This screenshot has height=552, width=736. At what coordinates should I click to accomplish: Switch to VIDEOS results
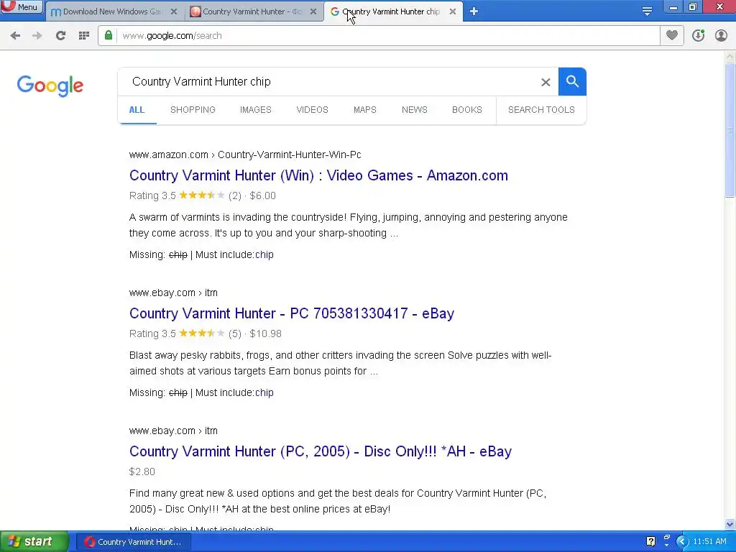point(312,110)
